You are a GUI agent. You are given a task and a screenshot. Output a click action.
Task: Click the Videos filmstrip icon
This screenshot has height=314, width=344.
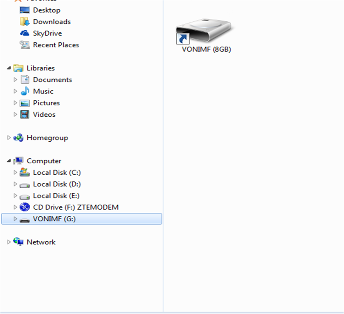tap(25, 114)
